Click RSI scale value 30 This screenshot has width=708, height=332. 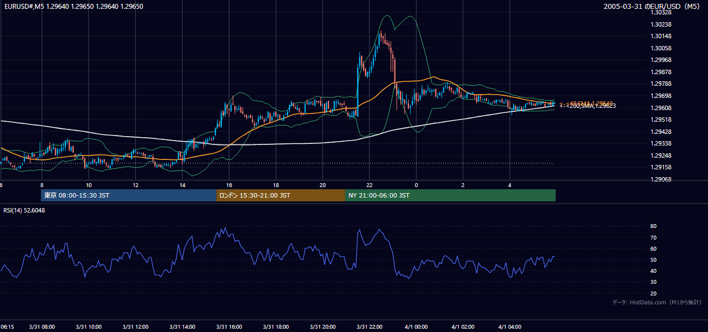click(x=654, y=282)
